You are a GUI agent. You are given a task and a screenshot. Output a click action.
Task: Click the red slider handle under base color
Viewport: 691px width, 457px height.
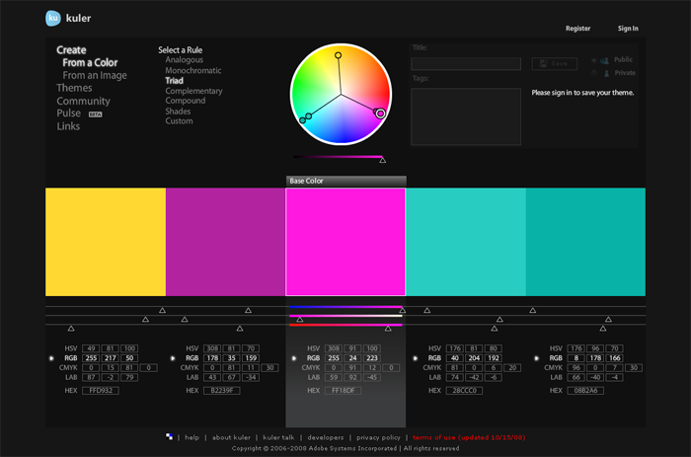[402, 310]
